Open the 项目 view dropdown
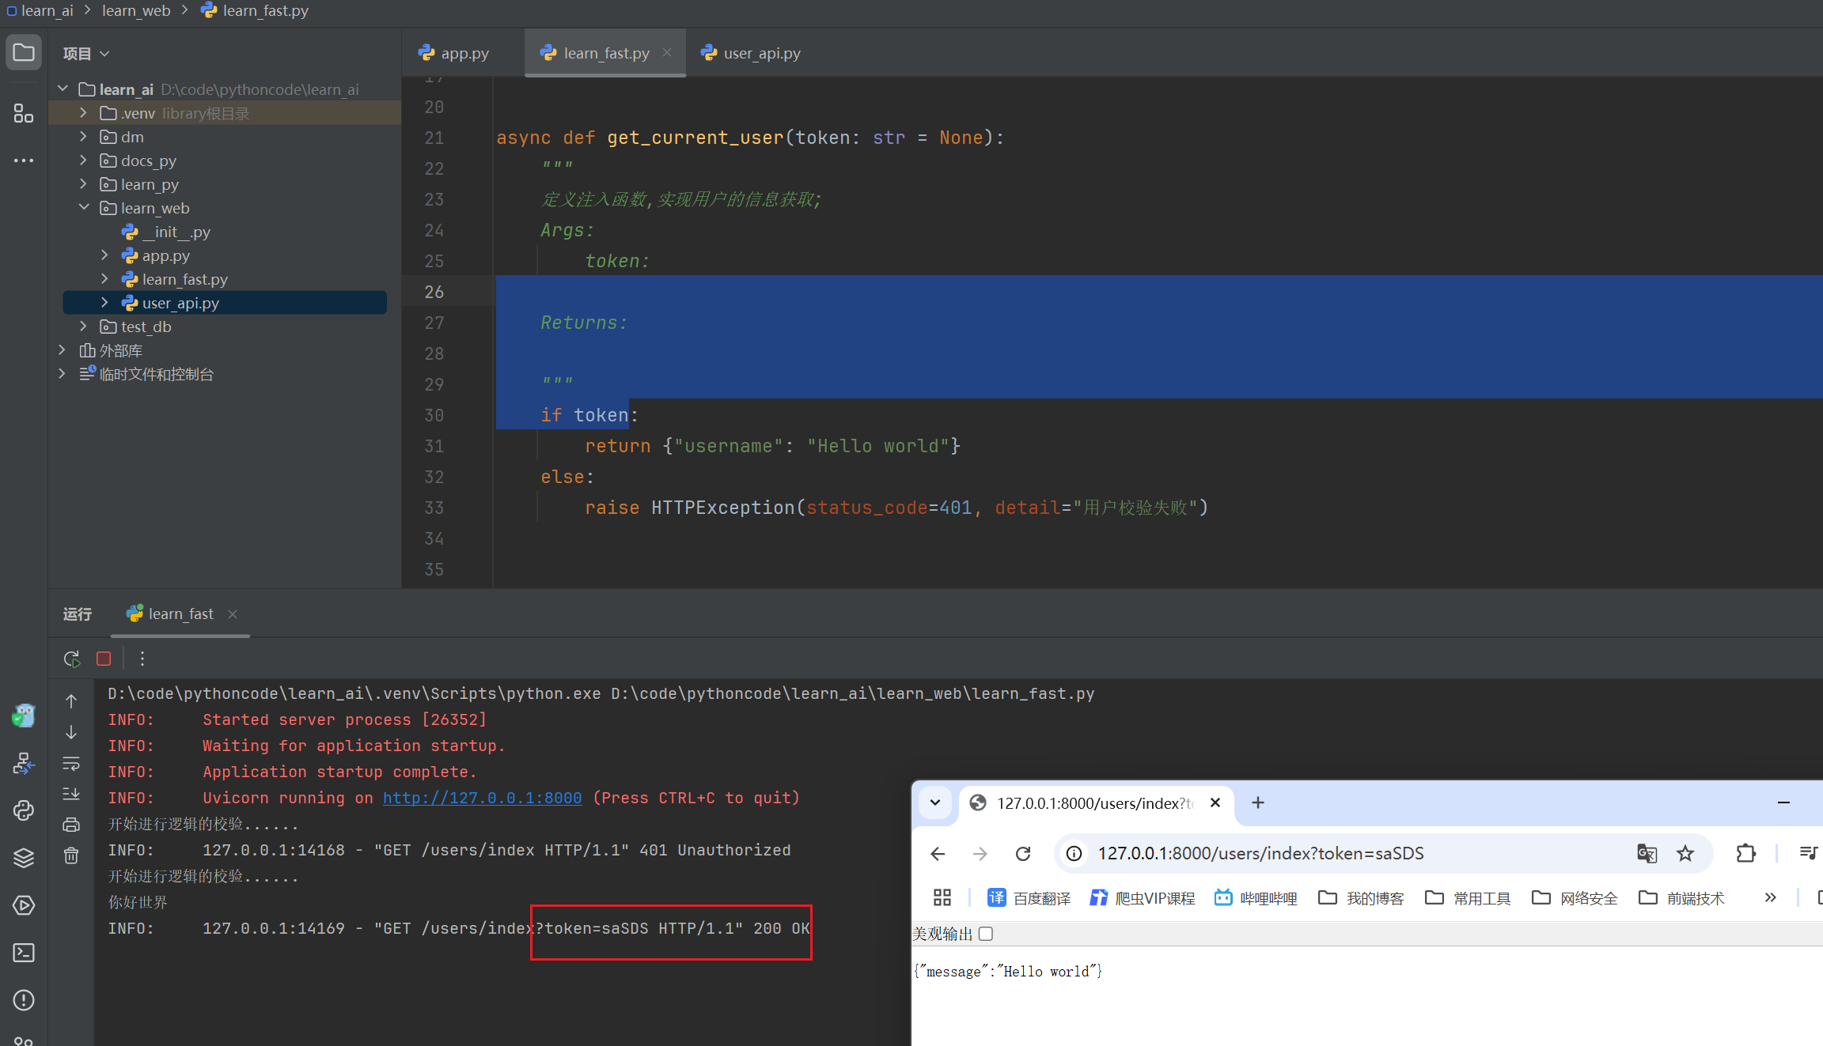This screenshot has width=1823, height=1046. click(x=86, y=53)
